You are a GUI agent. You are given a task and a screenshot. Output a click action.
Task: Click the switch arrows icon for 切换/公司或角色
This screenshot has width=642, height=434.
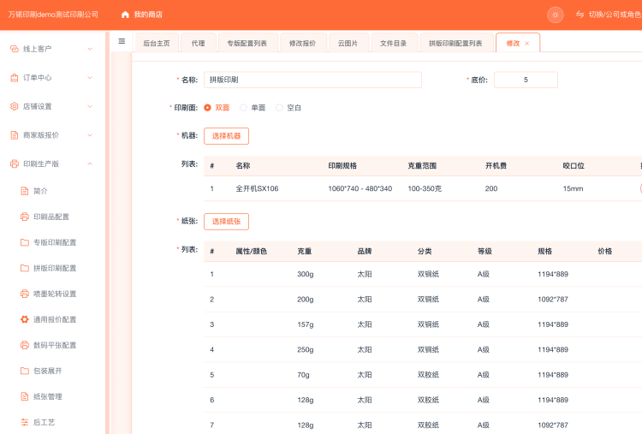click(x=580, y=15)
